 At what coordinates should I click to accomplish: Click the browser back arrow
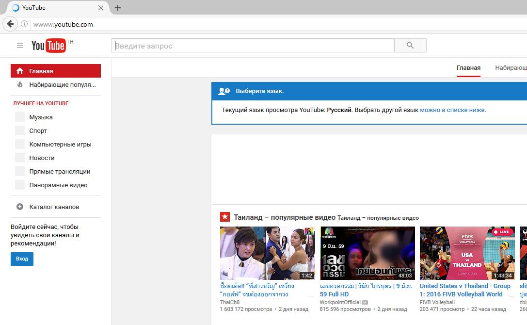(9, 24)
